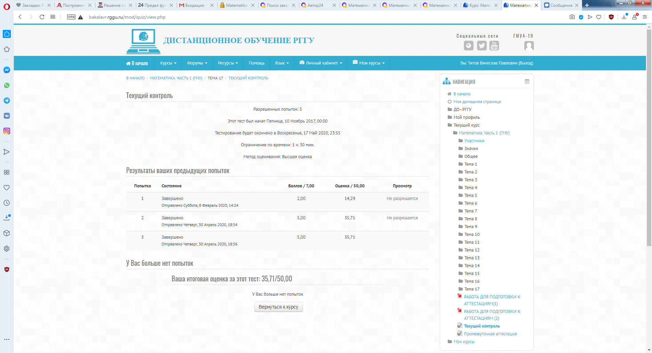The image size is (652, 353).
Task: Open Telegram sidebar panel
Action: [x=7, y=100]
